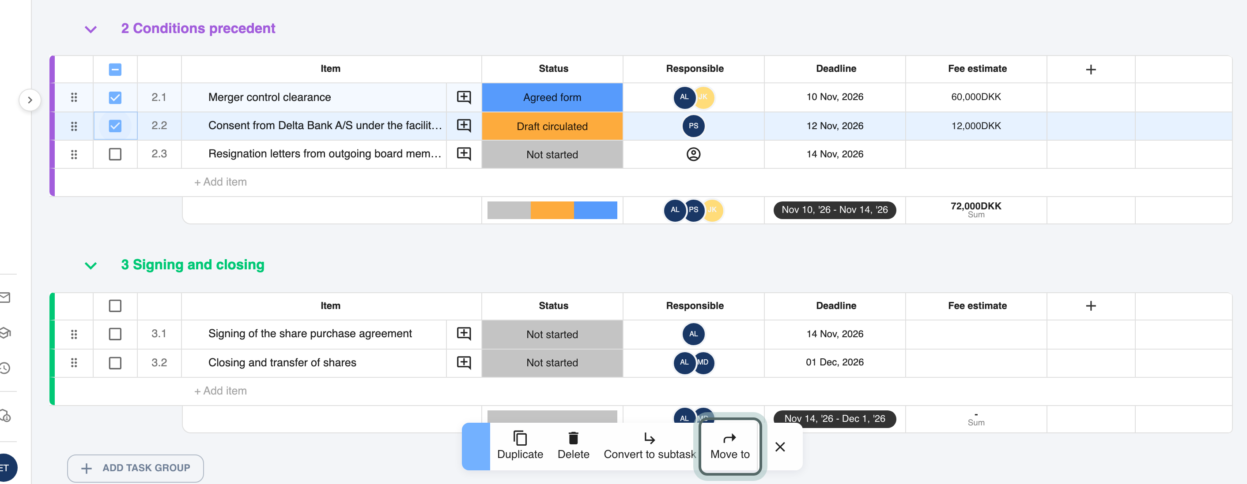Close the selection action bar

coord(780,447)
